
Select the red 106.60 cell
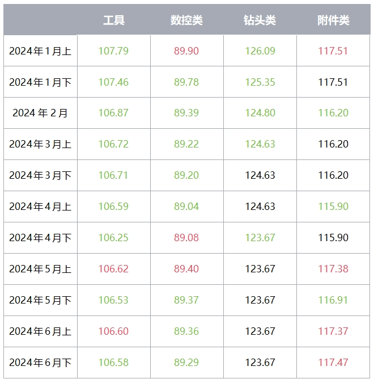pos(113,331)
